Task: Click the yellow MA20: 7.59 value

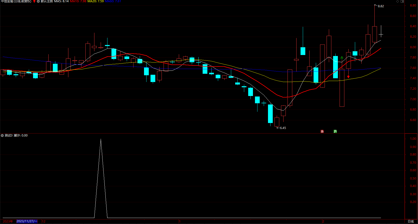Action: (95, 1)
